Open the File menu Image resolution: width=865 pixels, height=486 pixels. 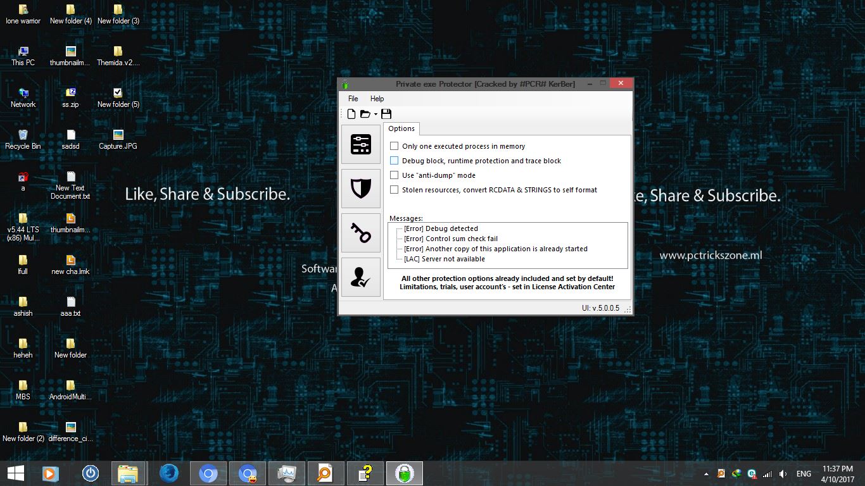pyautogui.click(x=353, y=99)
